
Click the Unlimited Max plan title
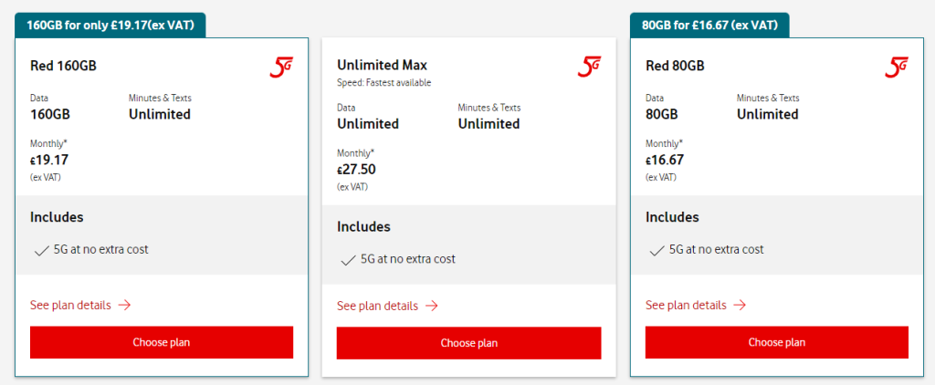382,66
